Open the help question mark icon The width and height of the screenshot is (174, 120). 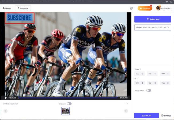131,8
